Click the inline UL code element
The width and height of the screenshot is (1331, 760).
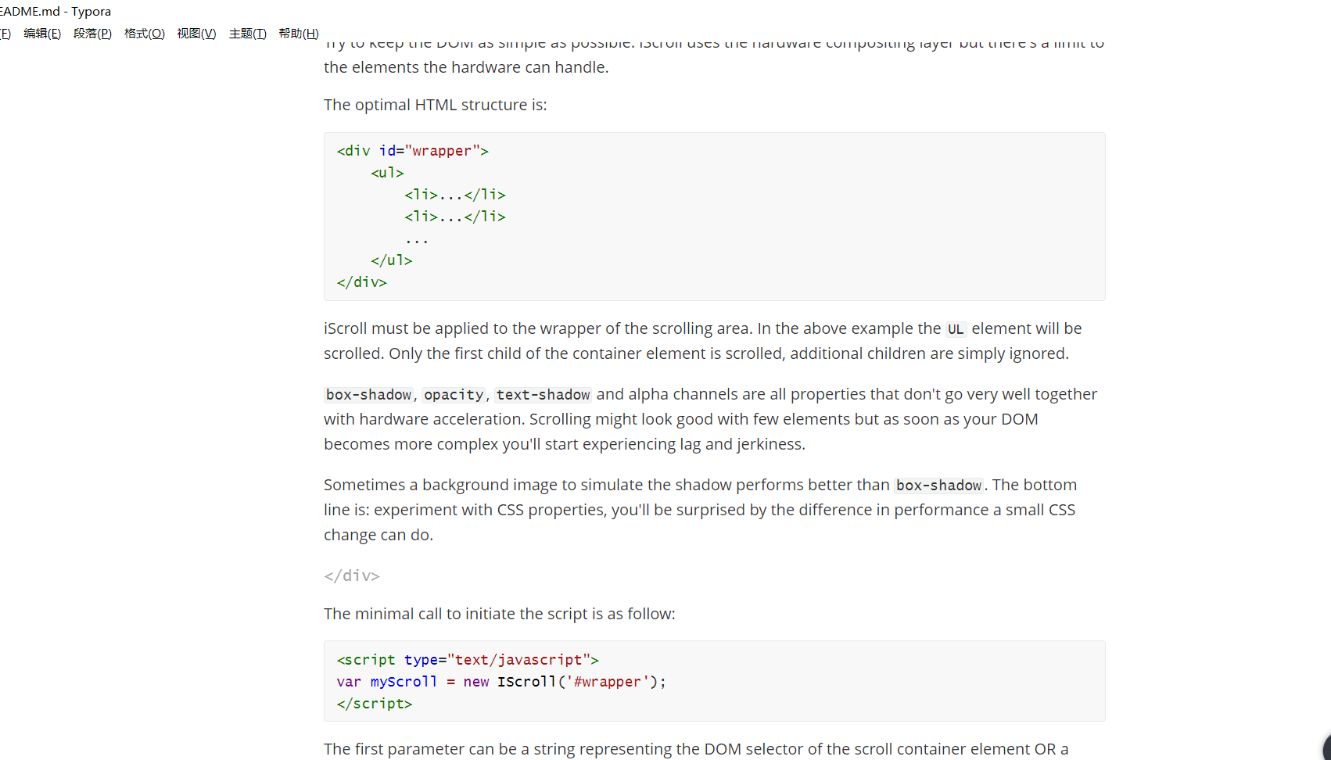[x=956, y=329]
